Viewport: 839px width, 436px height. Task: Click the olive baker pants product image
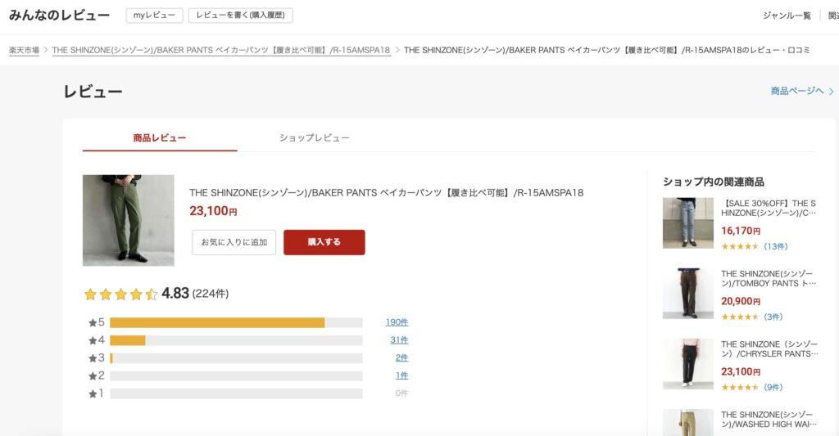pyautogui.click(x=128, y=220)
